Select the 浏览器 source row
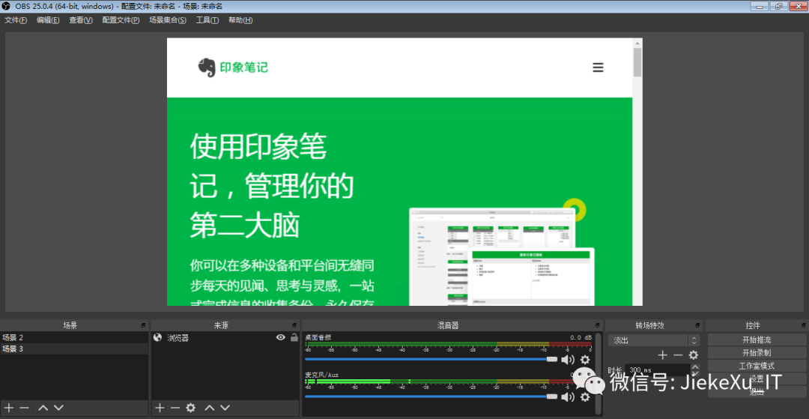The width and height of the screenshot is (809, 419). click(226, 337)
